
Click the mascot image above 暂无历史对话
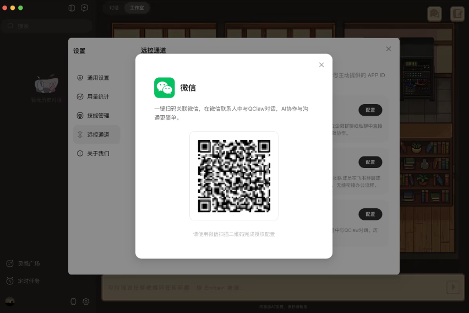tap(47, 84)
